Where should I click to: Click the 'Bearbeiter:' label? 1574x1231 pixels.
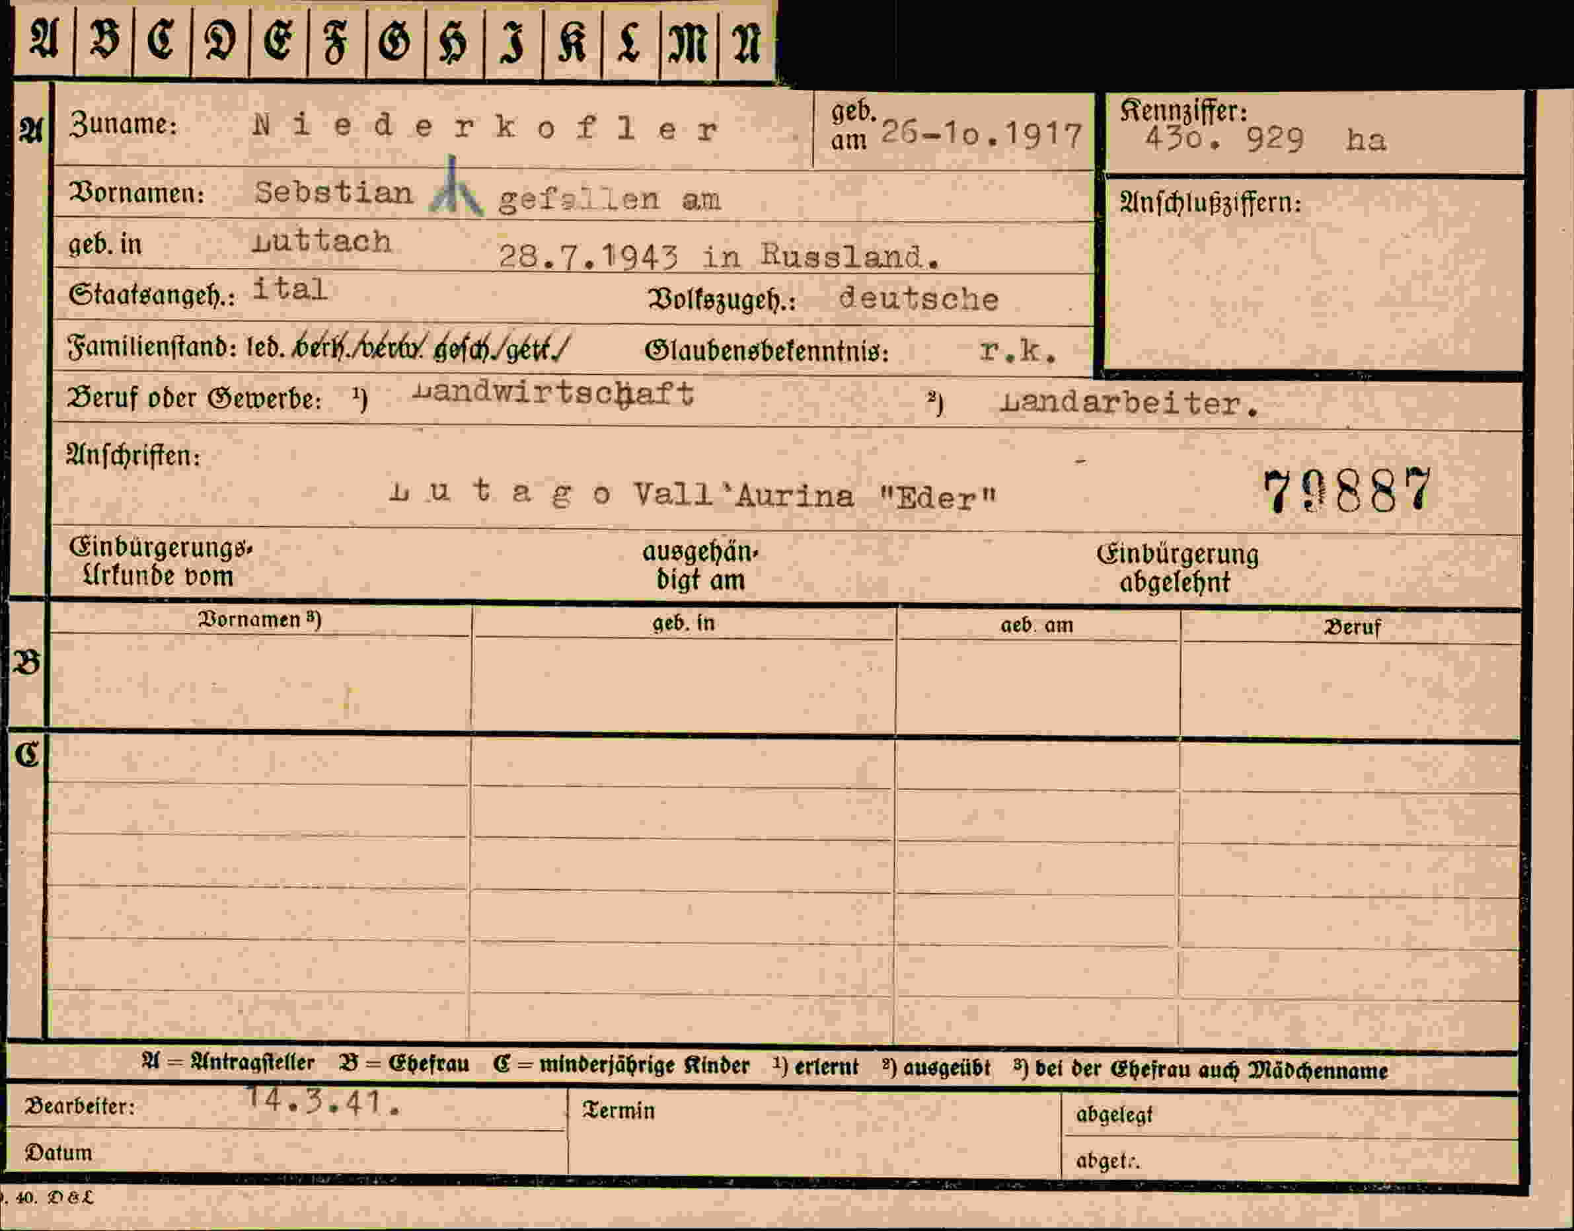(x=80, y=1106)
